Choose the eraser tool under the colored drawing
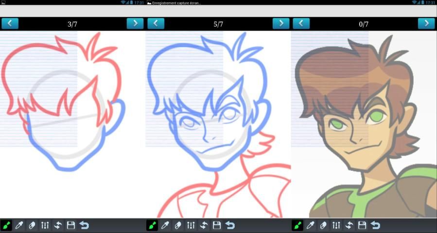The width and height of the screenshot is (437, 233). [323, 225]
